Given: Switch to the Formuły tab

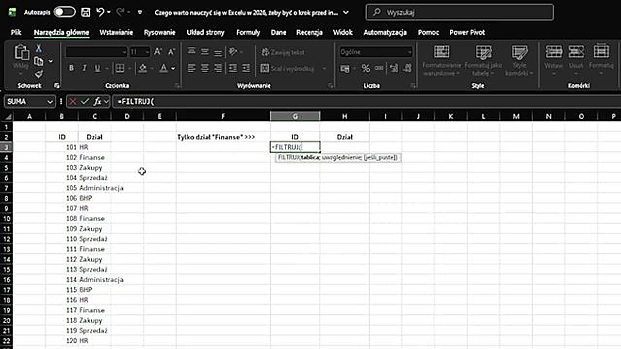Looking at the screenshot, I should pos(248,32).
